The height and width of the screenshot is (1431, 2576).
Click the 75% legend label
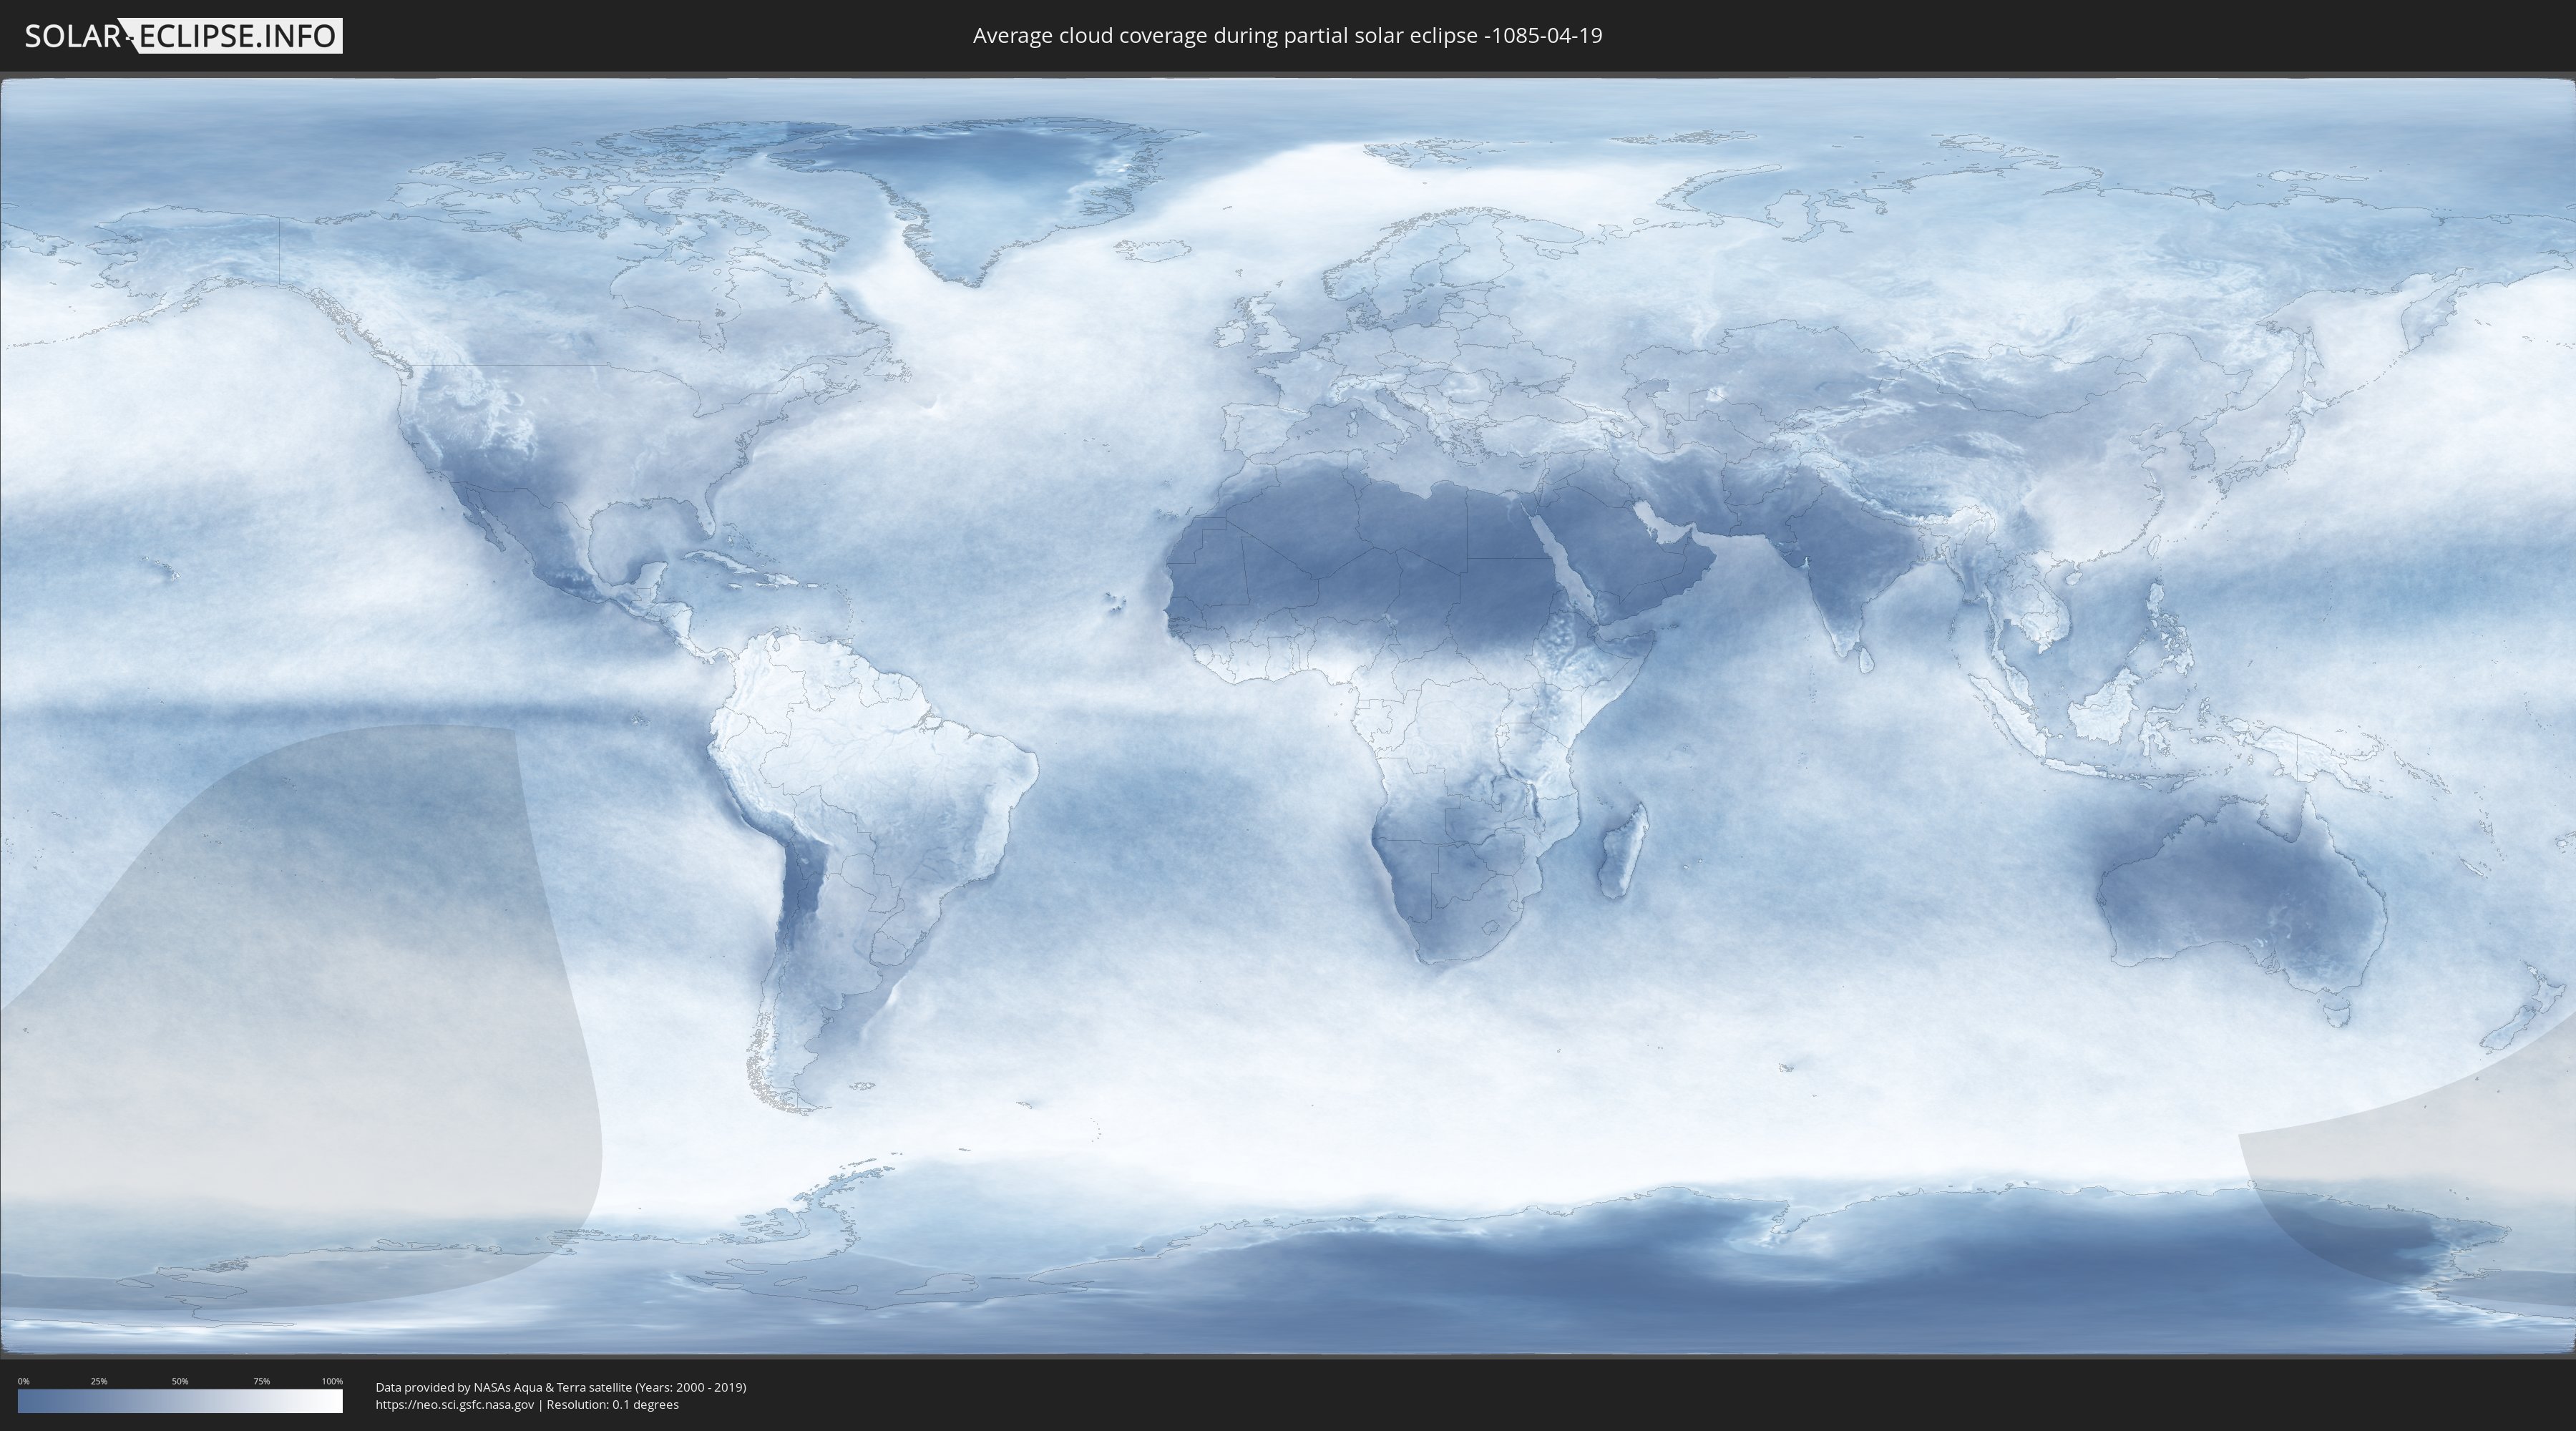[261, 1381]
